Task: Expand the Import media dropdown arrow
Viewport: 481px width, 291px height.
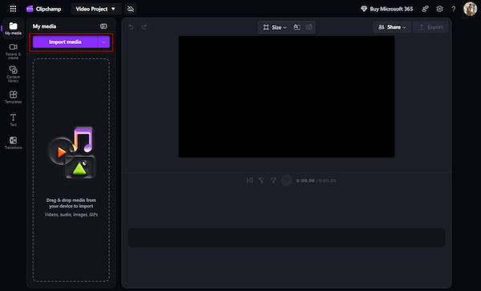Action: pyautogui.click(x=103, y=42)
